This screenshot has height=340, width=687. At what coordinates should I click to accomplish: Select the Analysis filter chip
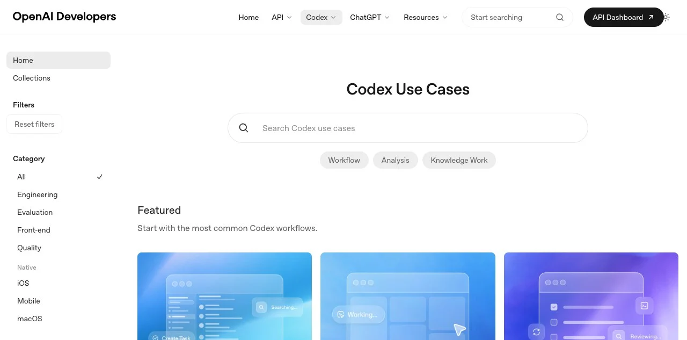tap(396, 160)
